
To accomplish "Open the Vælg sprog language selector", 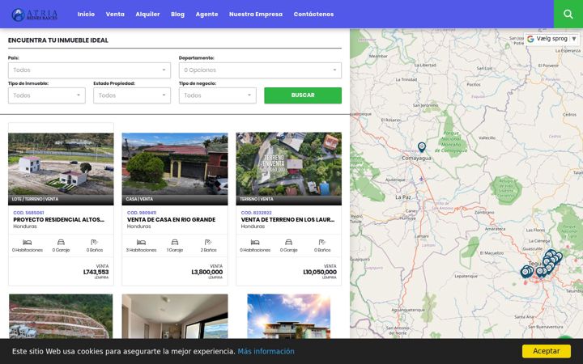I will pos(551,39).
